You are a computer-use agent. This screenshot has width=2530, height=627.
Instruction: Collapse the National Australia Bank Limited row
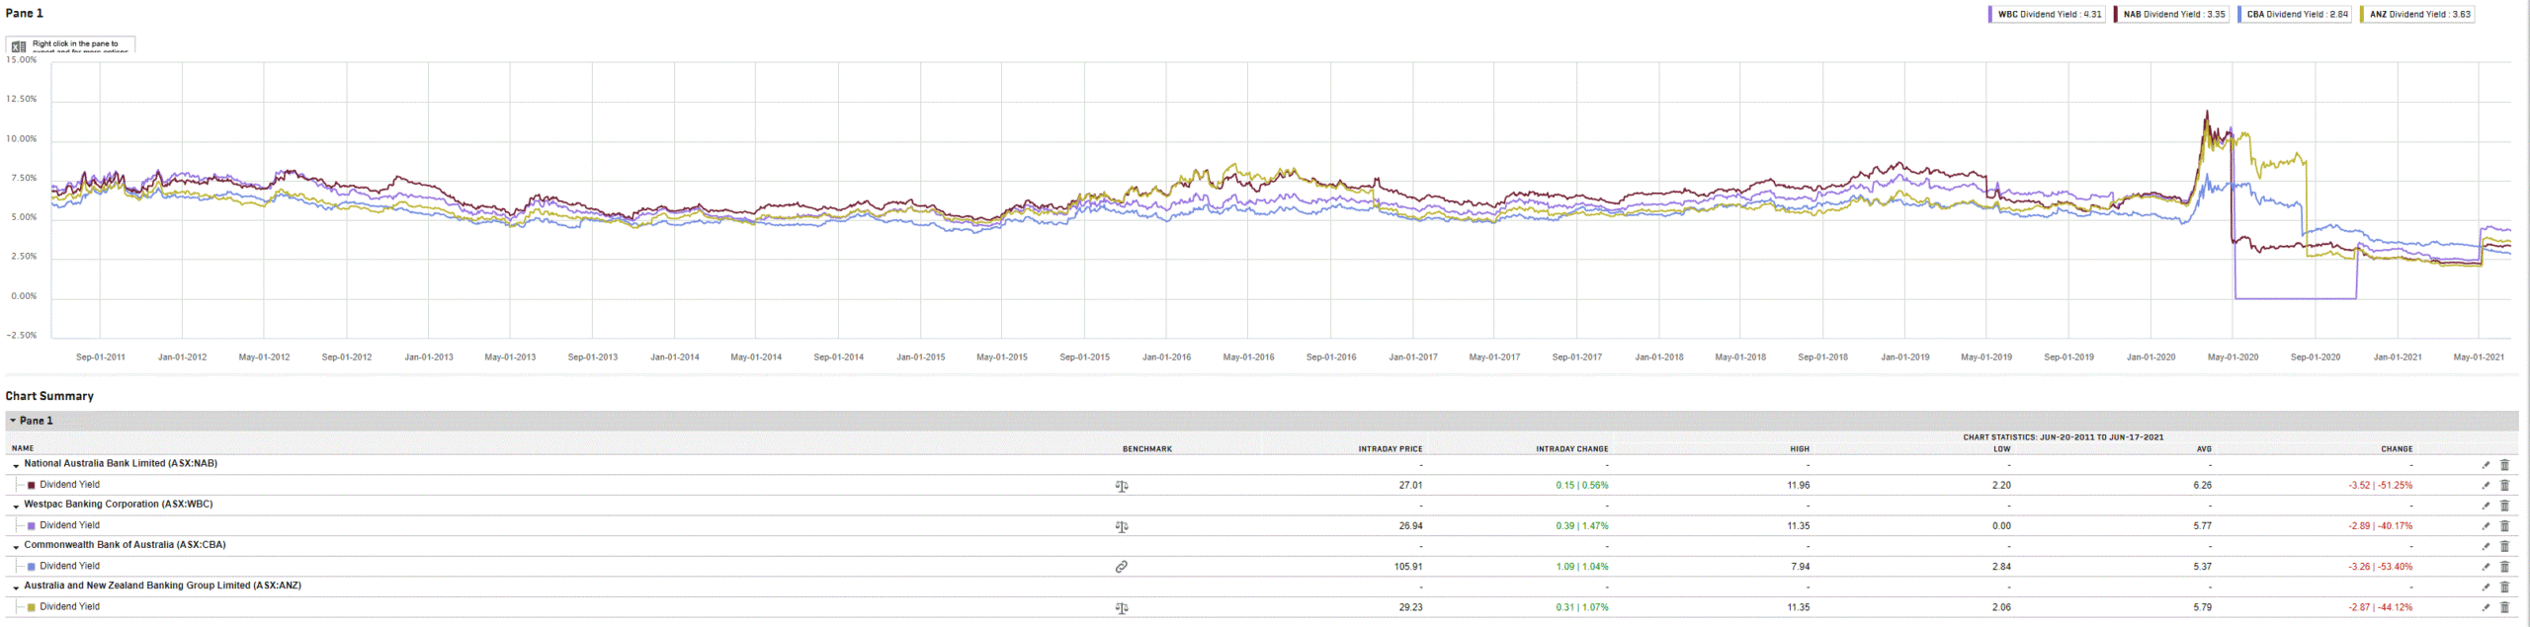[x=16, y=465]
